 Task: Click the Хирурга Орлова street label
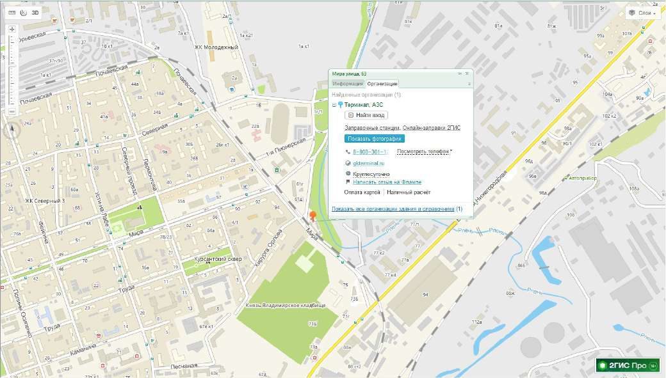tap(268, 248)
